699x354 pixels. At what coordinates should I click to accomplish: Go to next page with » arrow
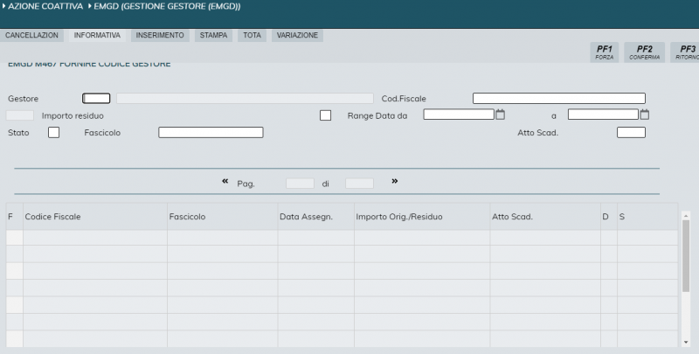coord(394,181)
